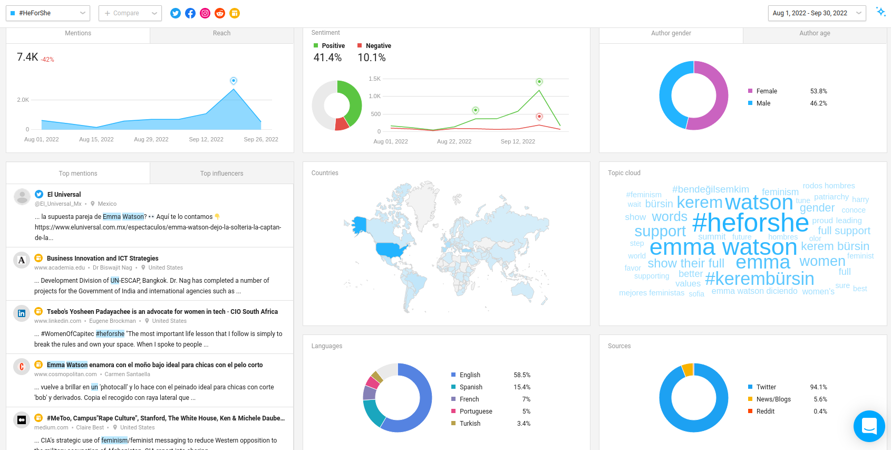The width and height of the screenshot is (891, 450).
Task: Switch to the Top mentions tab
Action: click(78, 174)
